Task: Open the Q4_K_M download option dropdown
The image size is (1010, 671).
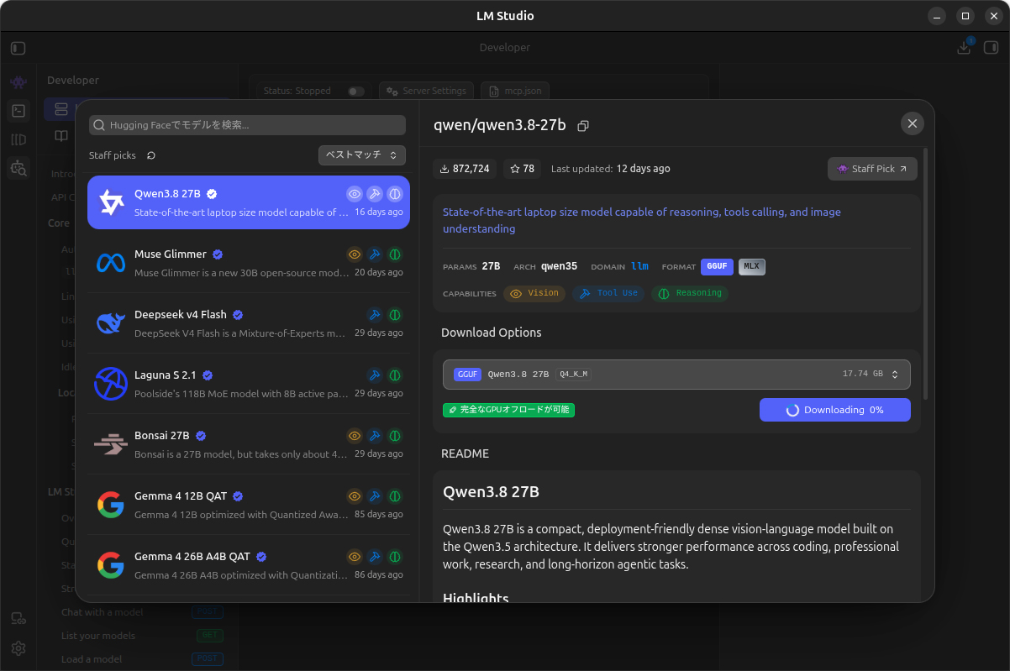Action: [676, 375]
